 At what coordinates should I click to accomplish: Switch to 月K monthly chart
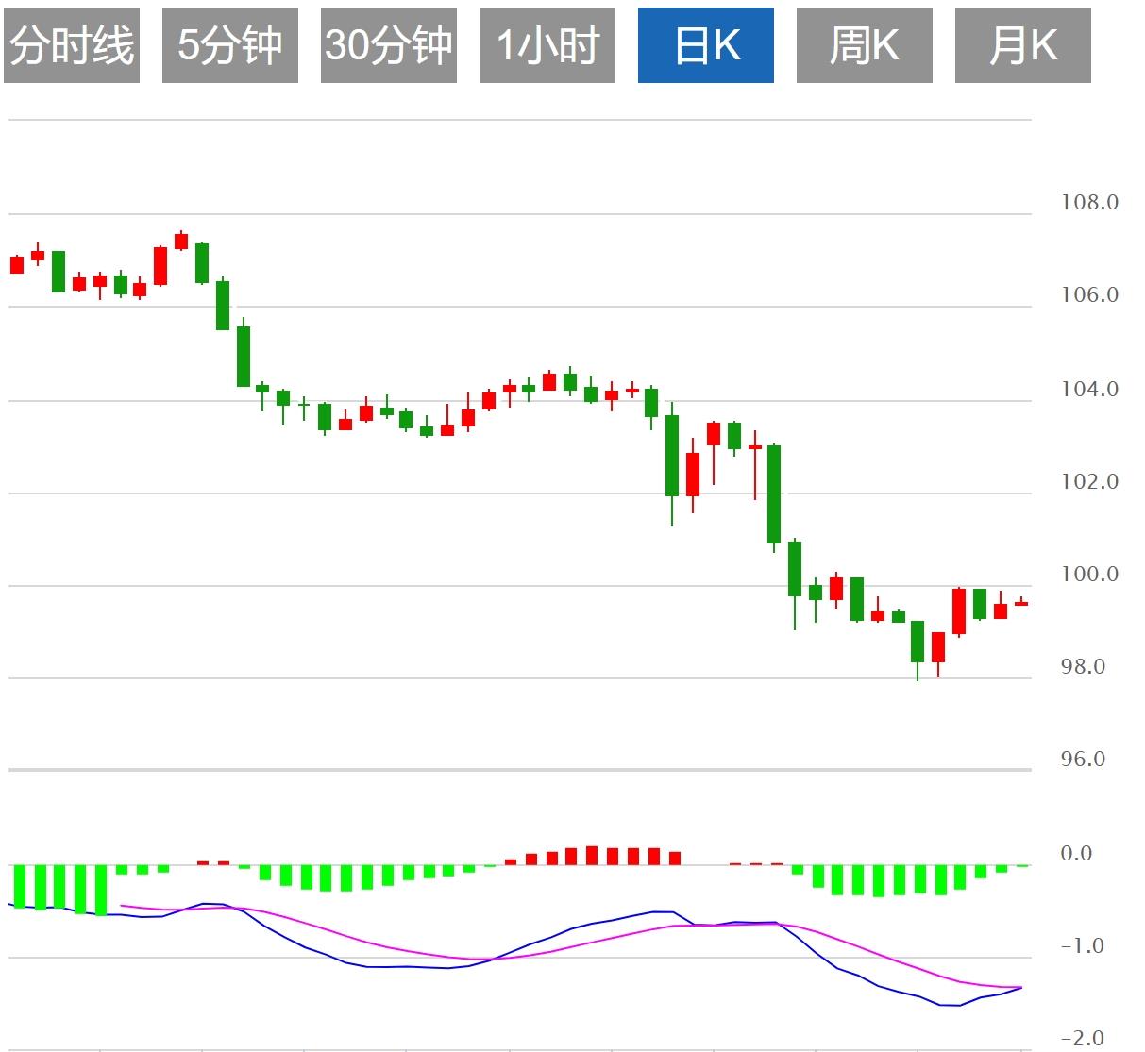tap(1023, 45)
